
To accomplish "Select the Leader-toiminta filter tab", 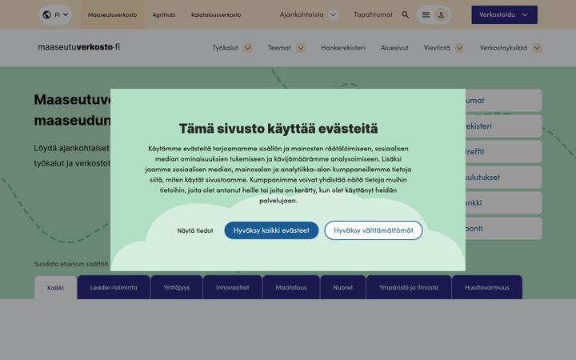I will (x=114, y=288).
